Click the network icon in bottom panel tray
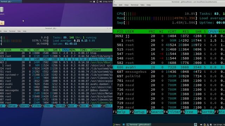 [x=208, y=125]
